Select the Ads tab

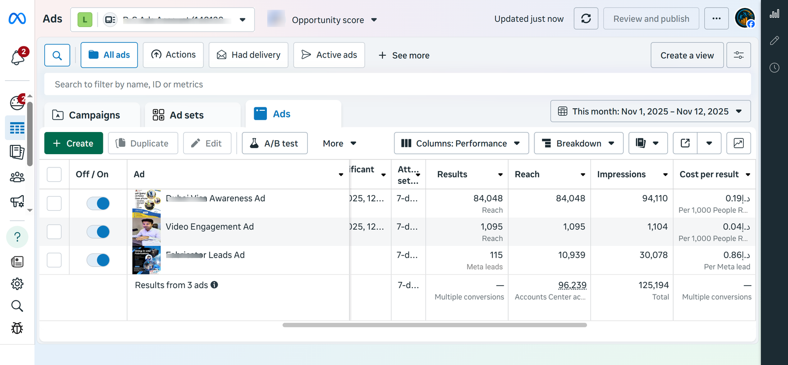[x=294, y=114]
